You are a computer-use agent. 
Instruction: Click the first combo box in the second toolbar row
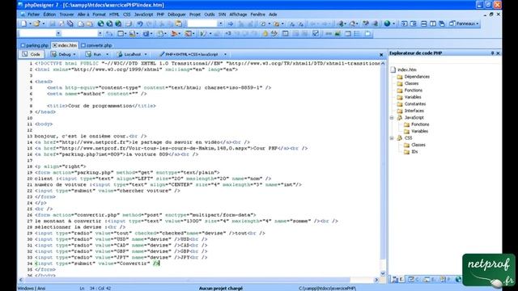click(x=40, y=34)
